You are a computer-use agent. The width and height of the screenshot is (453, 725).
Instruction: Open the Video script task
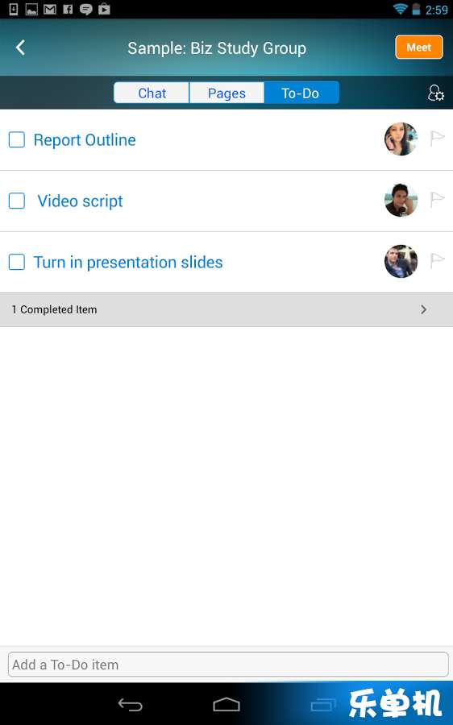(80, 201)
